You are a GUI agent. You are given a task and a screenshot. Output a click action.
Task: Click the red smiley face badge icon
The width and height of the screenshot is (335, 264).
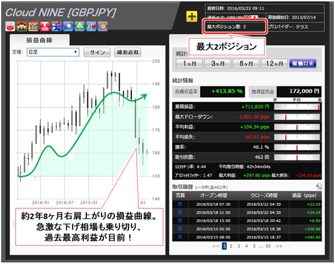point(10,26)
